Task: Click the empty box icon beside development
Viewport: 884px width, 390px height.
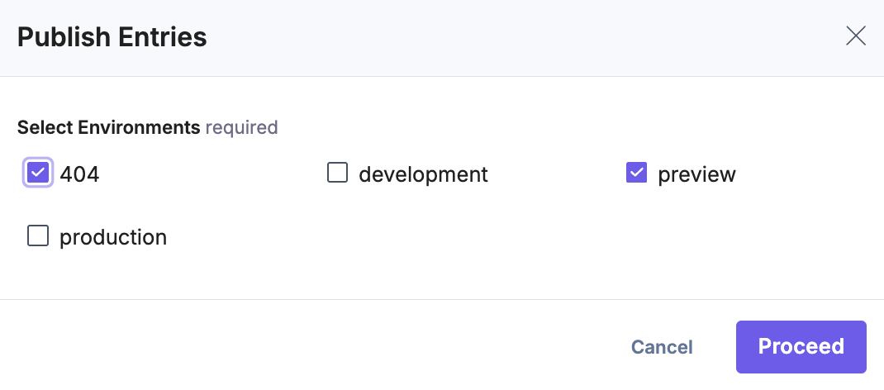Action: pos(337,174)
